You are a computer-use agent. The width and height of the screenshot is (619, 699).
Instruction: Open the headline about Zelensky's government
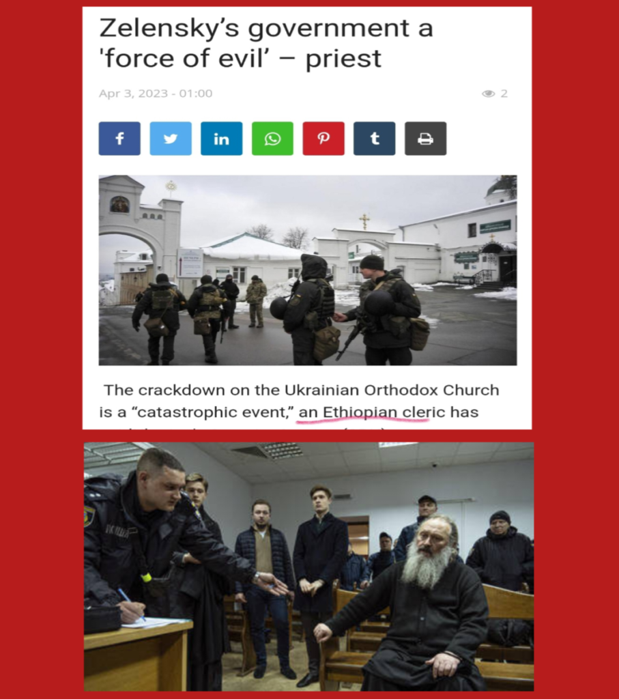coord(266,43)
